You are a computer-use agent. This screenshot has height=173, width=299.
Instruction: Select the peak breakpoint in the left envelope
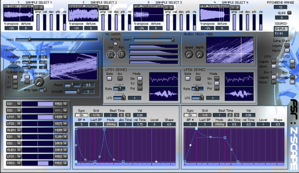(x=104, y=129)
